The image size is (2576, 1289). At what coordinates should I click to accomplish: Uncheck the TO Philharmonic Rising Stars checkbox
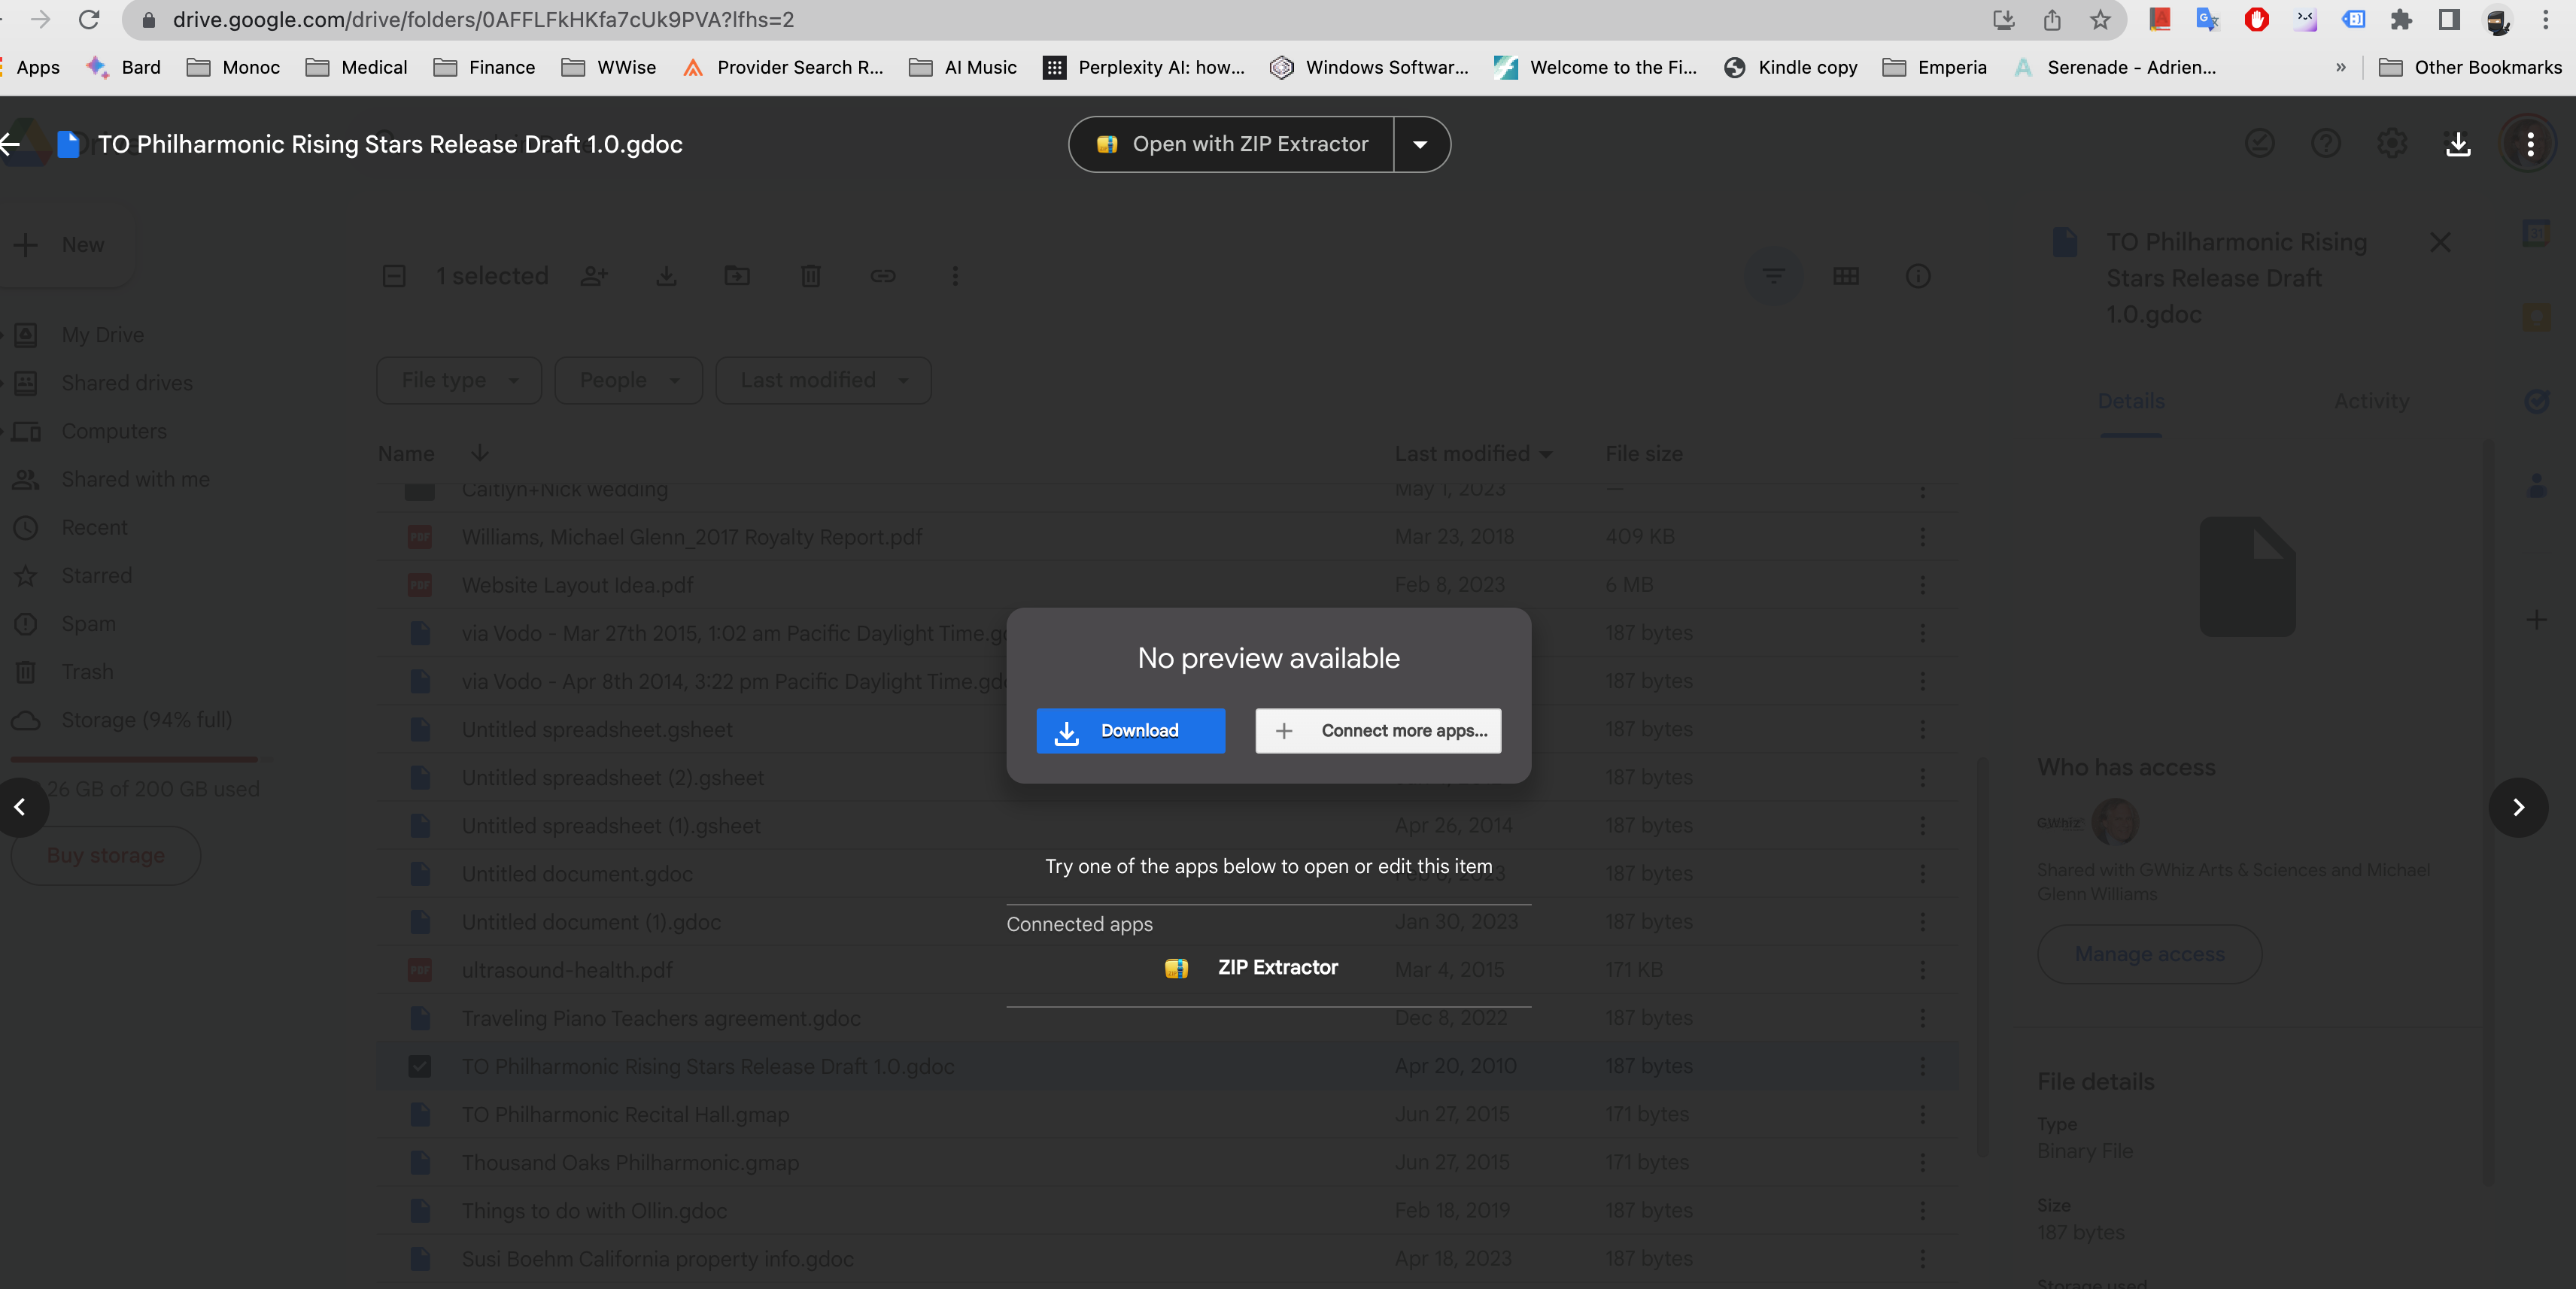click(x=420, y=1066)
